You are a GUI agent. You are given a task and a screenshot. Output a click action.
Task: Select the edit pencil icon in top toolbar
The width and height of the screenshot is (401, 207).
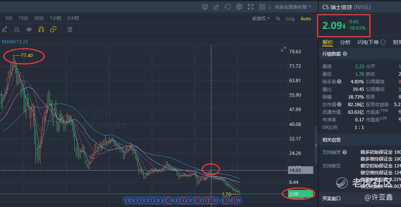(x=216, y=7)
